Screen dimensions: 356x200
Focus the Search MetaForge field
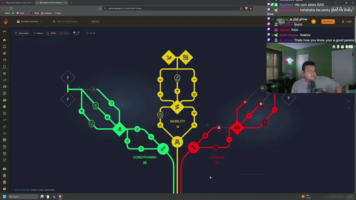pos(72,21)
